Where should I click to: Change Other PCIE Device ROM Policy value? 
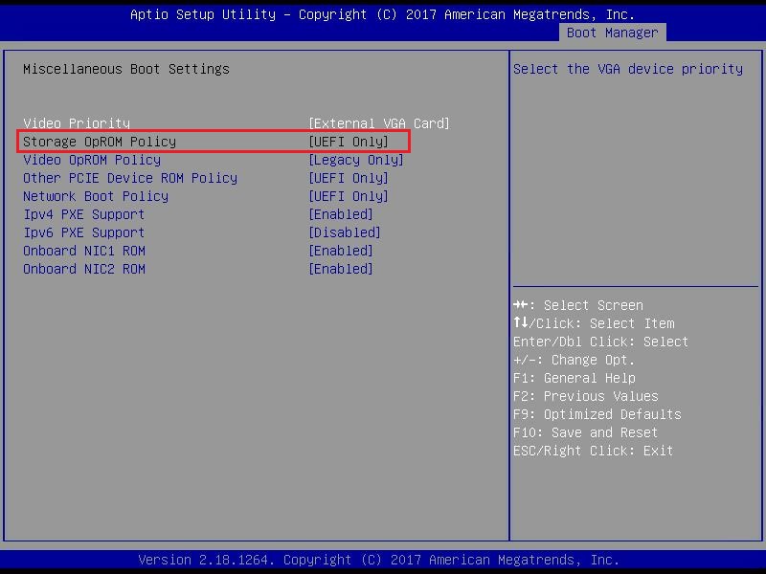(348, 178)
